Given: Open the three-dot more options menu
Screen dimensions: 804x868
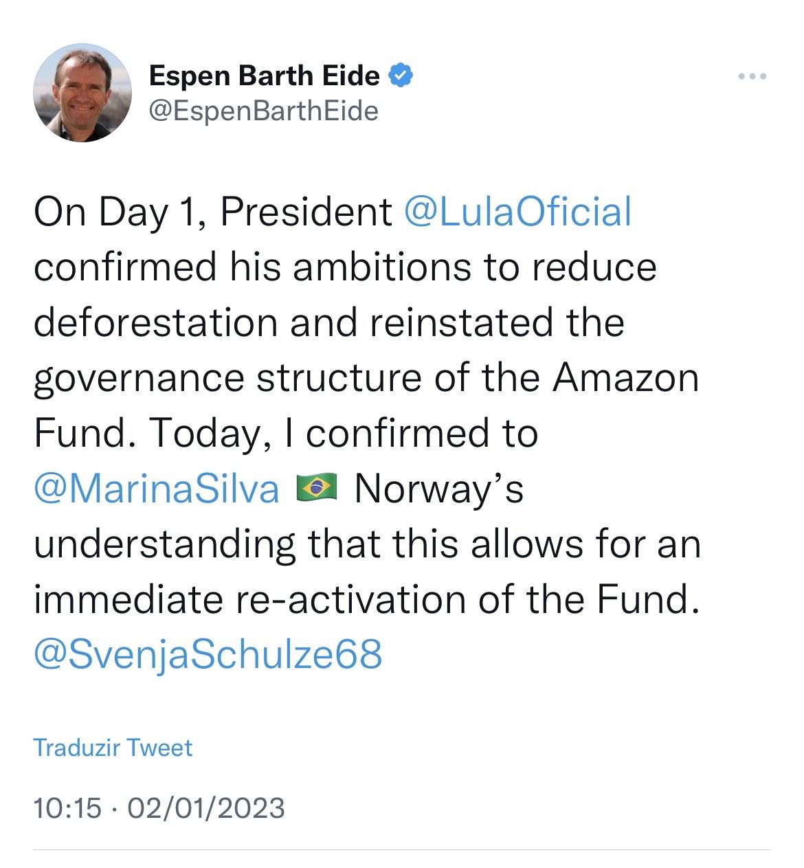Looking at the screenshot, I should 752,76.
